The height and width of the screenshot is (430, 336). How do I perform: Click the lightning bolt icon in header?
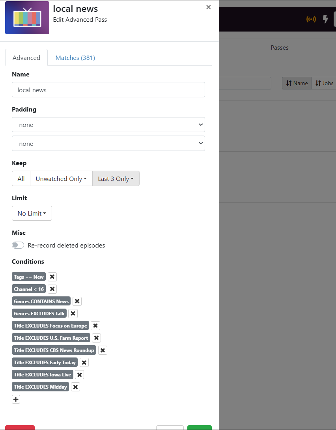(325, 19)
